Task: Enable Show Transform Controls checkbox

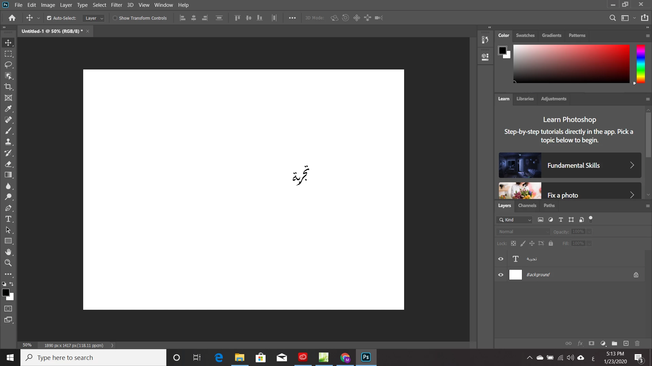Action: pos(115,18)
